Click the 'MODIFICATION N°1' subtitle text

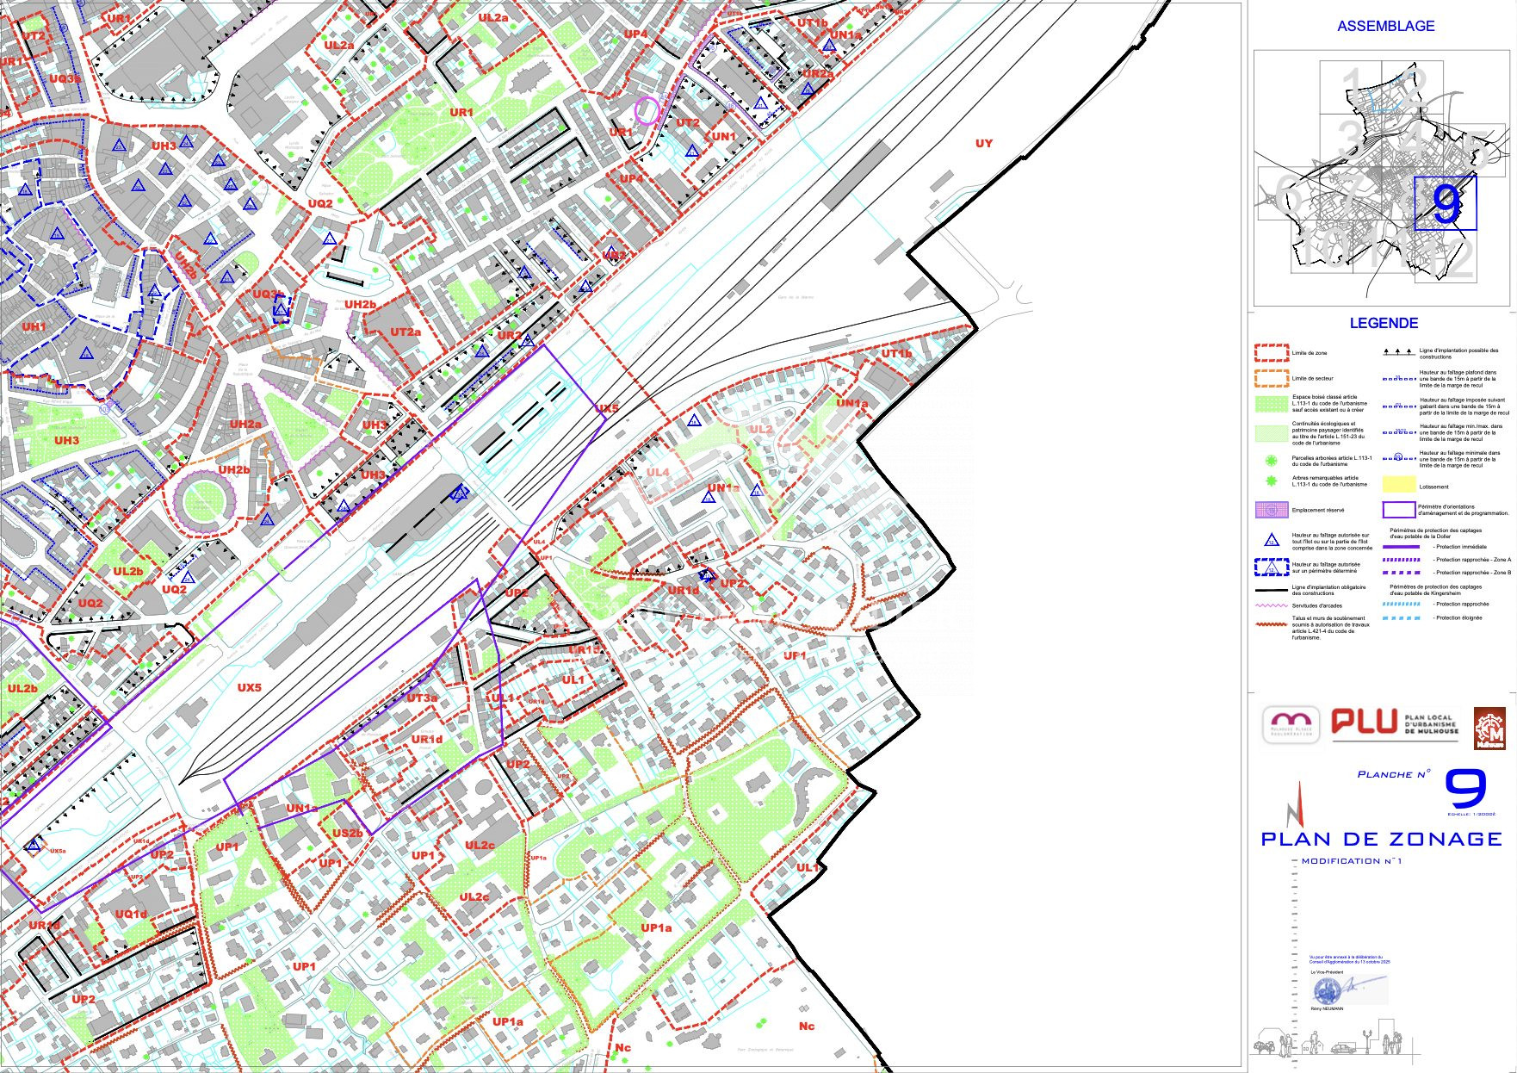[1352, 861]
